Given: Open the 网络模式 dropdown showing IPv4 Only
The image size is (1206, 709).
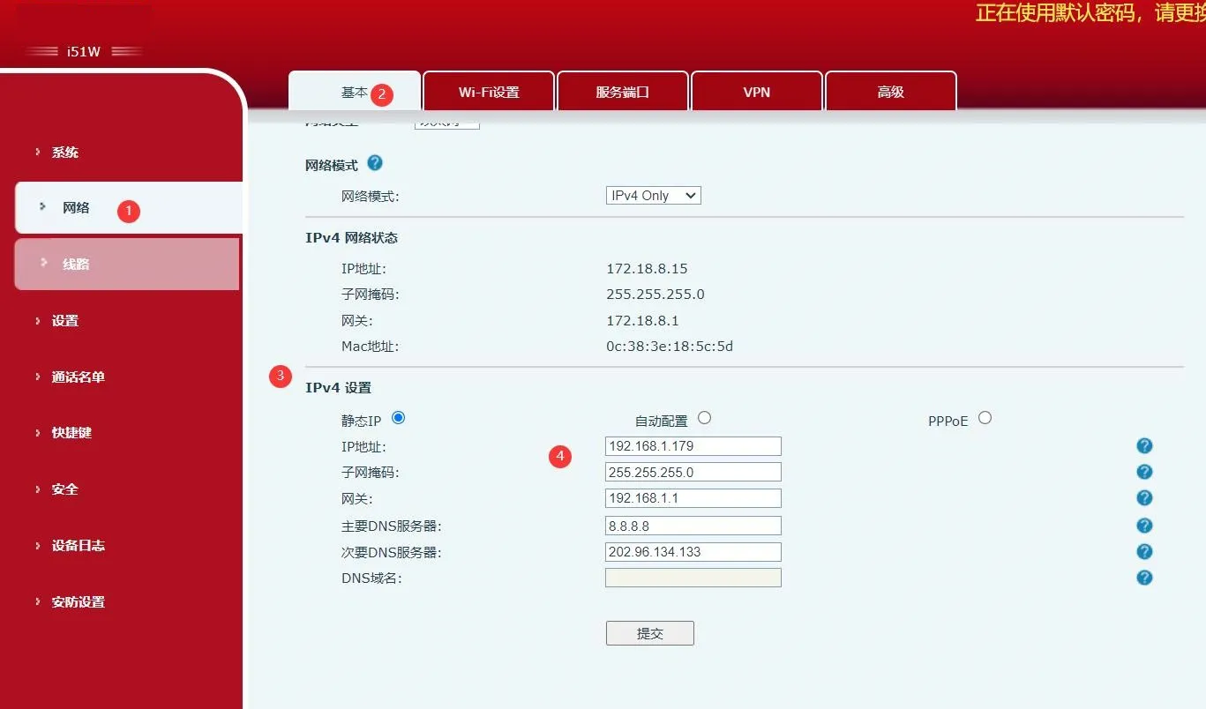Looking at the screenshot, I should (x=653, y=195).
